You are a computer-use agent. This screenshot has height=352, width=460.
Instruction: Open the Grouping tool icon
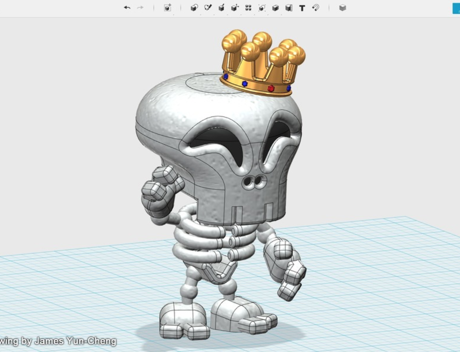[262, 7]
